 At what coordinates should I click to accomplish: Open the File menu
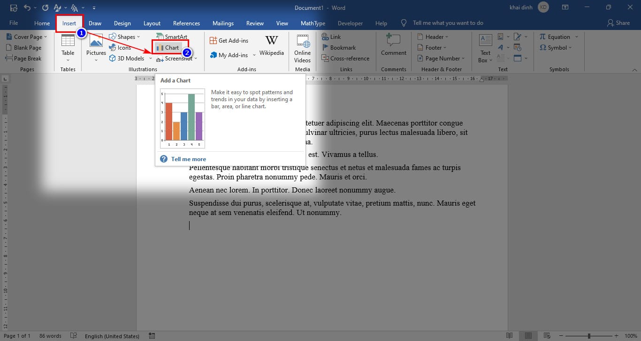click(x=14, y=23)
